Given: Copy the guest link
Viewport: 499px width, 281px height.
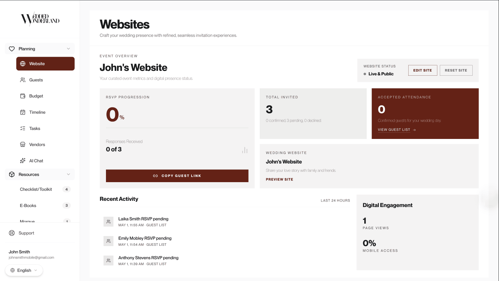Looking at the screenshot, I should coord(177,176).
